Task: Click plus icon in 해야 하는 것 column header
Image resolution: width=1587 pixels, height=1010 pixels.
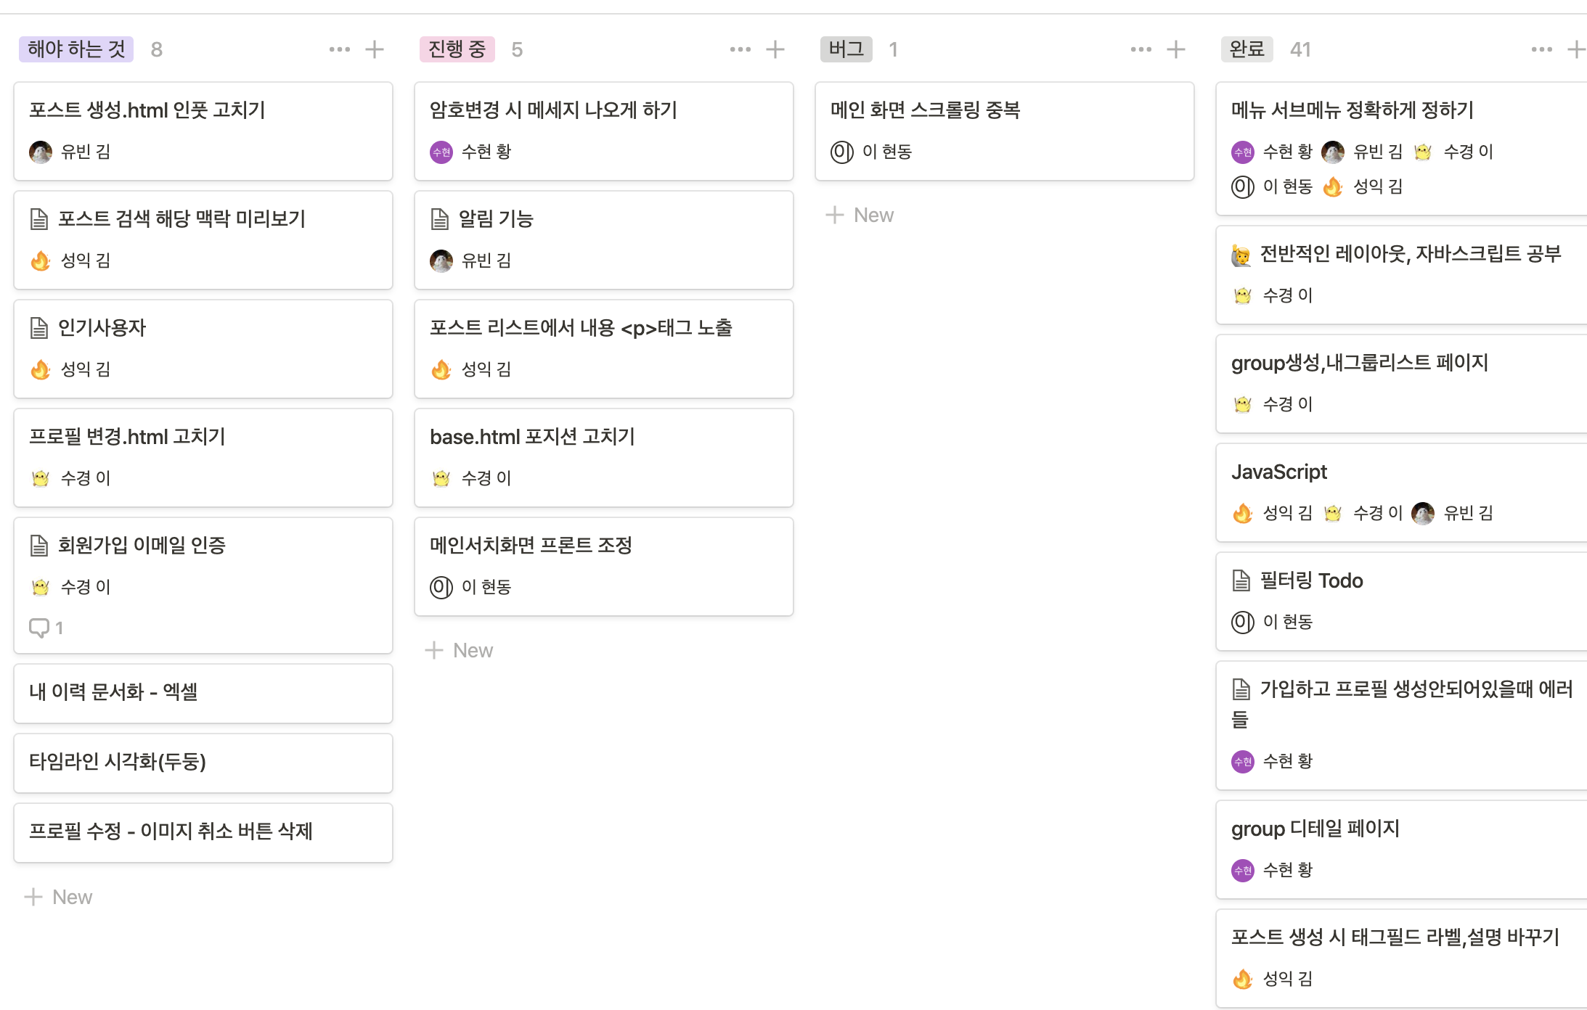Action: click(x=375, y=49)
